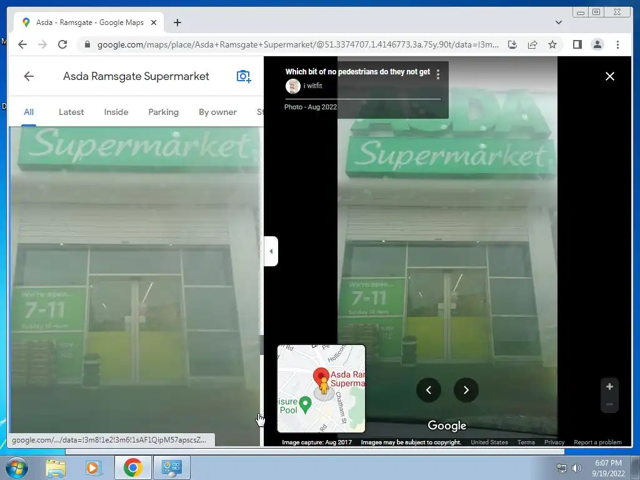Share this page via share icon
This screenshot has width=640, height=480.
(x=532, y=44)
